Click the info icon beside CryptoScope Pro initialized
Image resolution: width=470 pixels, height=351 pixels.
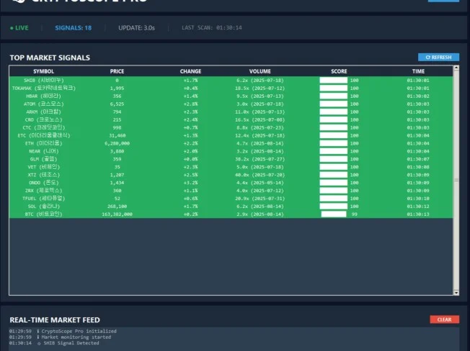coord(37,332)
